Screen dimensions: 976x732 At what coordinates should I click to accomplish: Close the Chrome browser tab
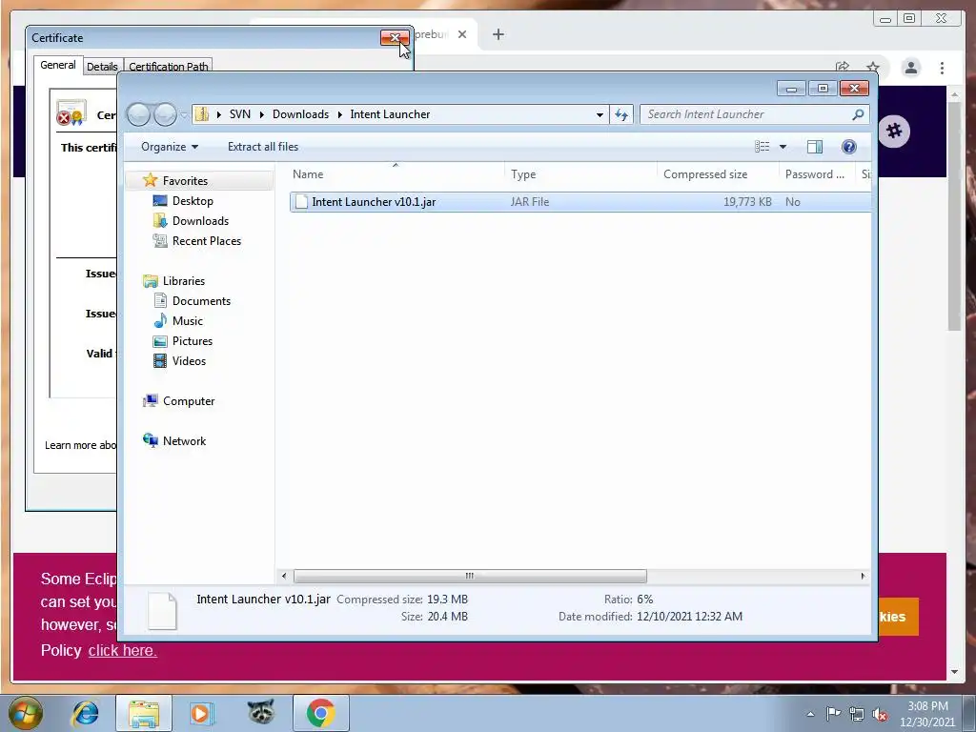pyautogui.click(x=462, y=34)
